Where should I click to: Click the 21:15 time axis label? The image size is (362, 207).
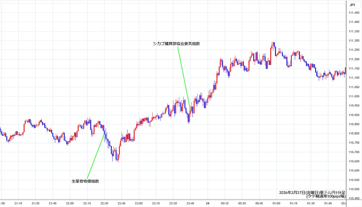(18, 203)
